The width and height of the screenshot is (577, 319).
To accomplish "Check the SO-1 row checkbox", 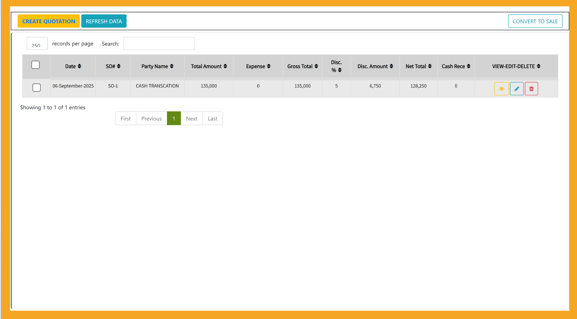I will 36,88.
